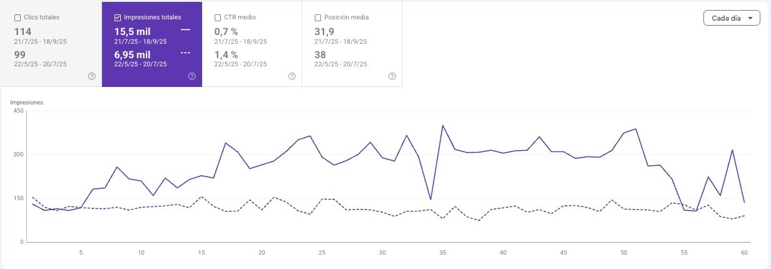The width and height of the screenshot is (771, 269).
Task: Uncheck the Impresiones totales checkbox
Action: point(118,18)
